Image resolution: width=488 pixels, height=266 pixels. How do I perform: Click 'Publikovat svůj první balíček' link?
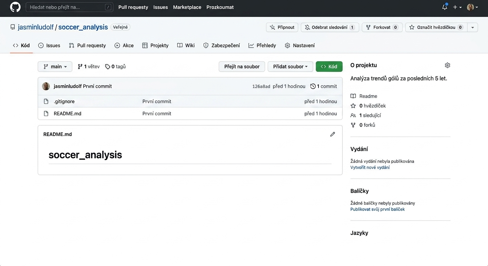point(377,210)
